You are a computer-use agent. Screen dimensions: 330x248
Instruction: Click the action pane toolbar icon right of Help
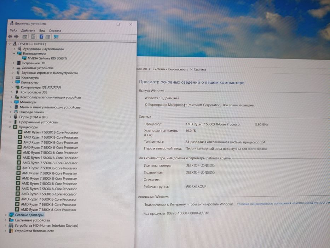click(x=48, y=37)
